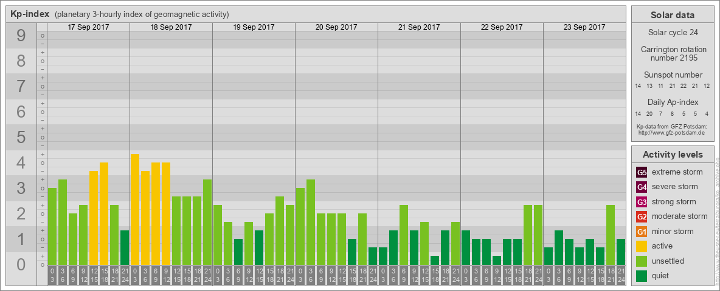Click the '18 Sep 2017' date header
Image resolution: width=720 pixels, height=291 pixels.
[171, 27]
